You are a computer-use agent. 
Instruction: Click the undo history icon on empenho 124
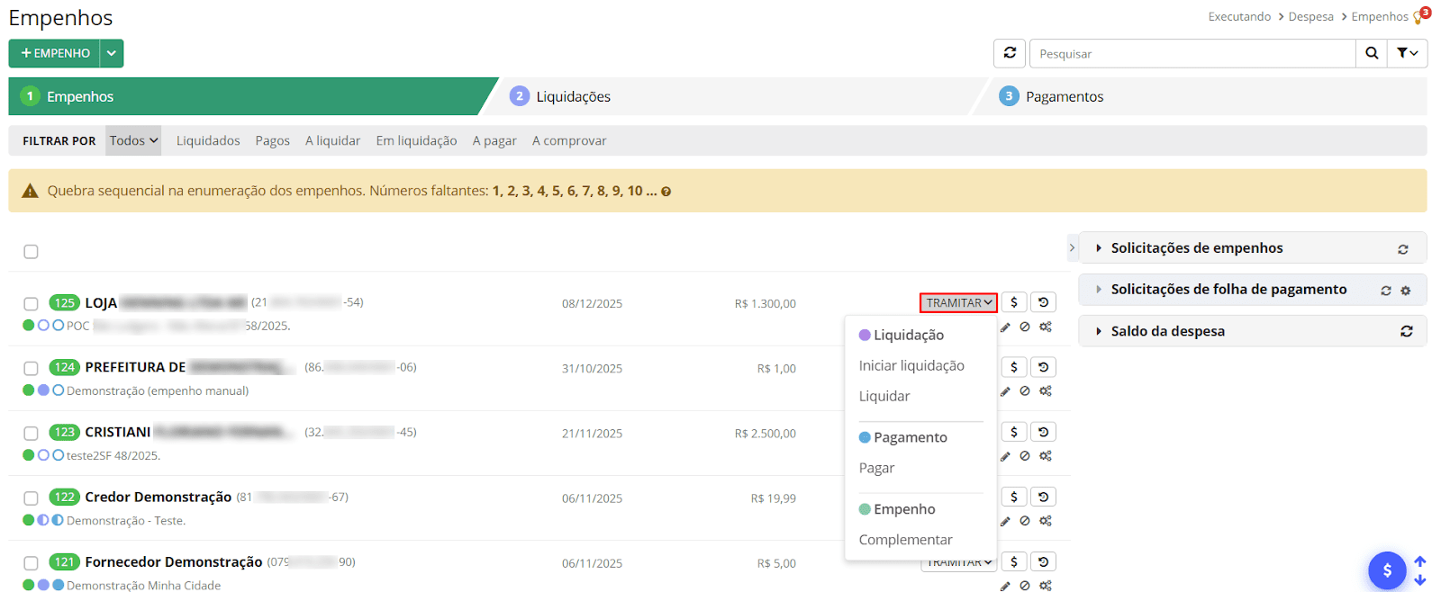(x=1043, y=367)
